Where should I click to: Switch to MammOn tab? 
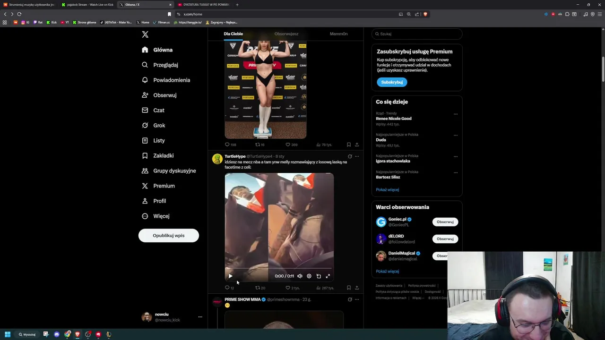tap(338, 34)
